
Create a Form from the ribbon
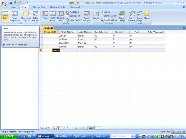coord(45,15)
